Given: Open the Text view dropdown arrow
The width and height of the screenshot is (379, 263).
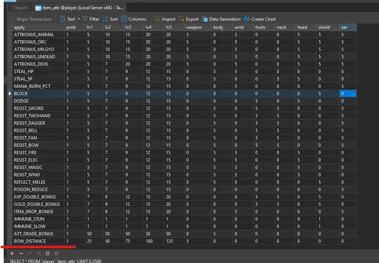Looking at the screenshot, I should (79, 19).
